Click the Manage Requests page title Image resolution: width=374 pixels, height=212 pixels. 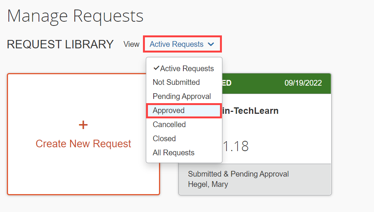pos(75,16)
